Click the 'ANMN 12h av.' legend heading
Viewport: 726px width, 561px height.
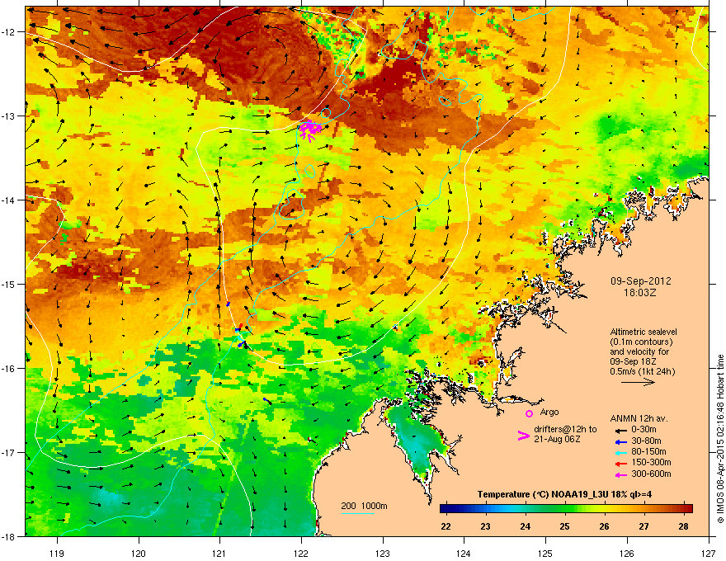point(639,418)
